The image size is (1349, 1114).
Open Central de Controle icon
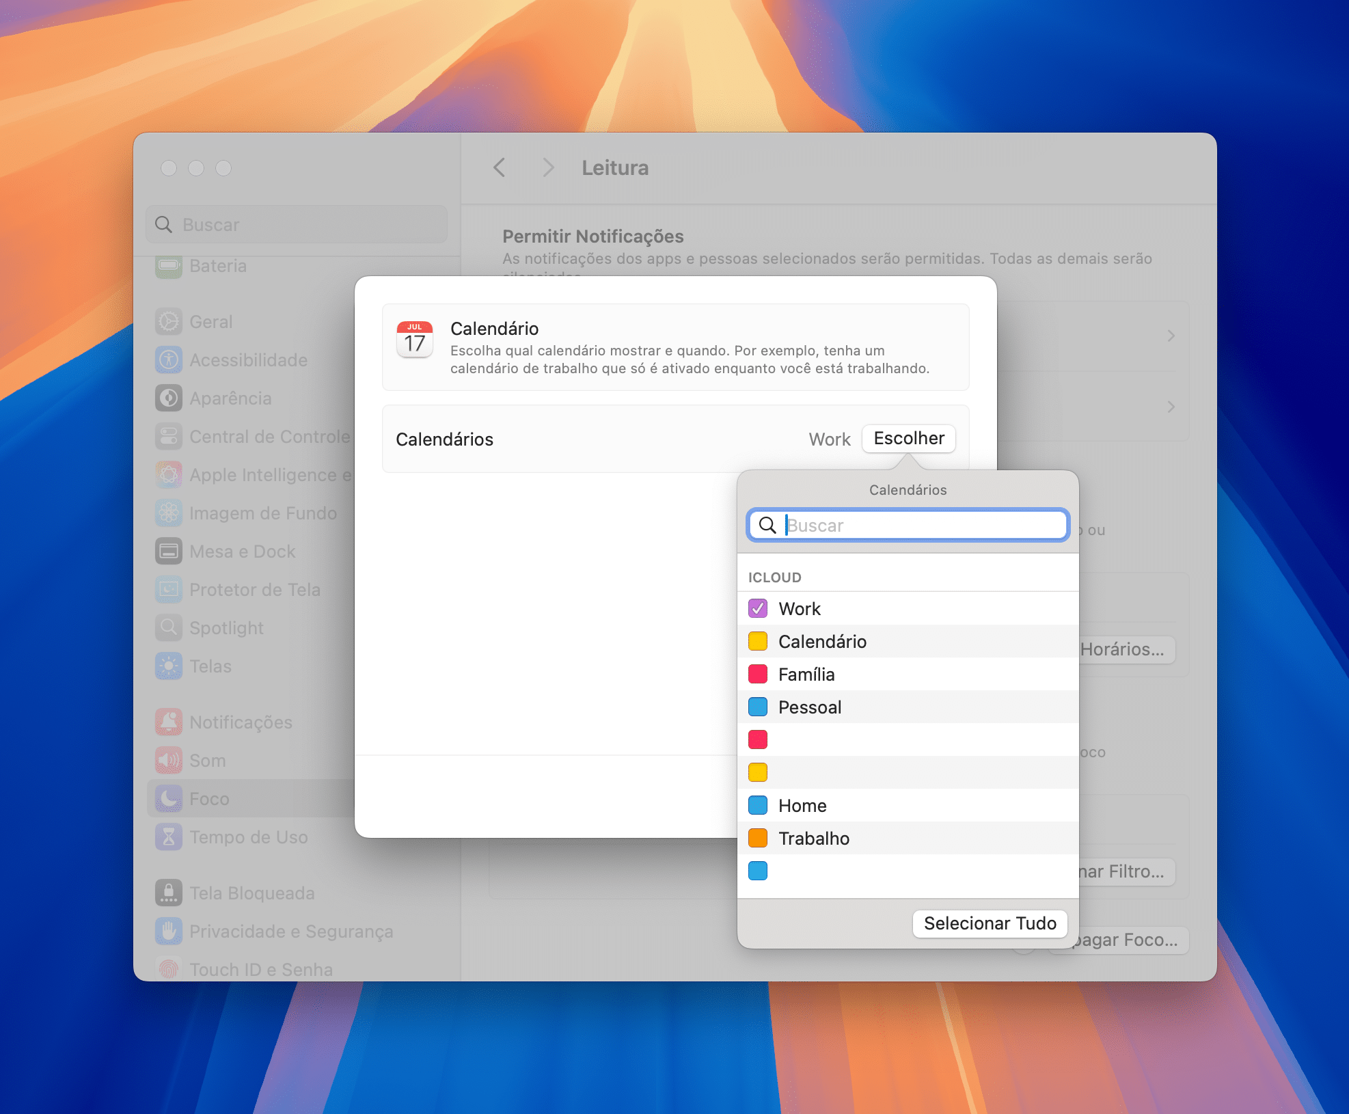point(169,437)
